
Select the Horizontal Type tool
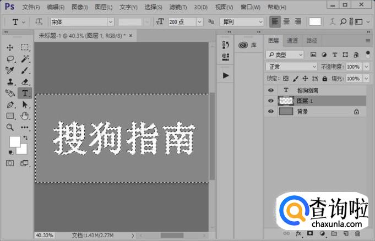25,93
